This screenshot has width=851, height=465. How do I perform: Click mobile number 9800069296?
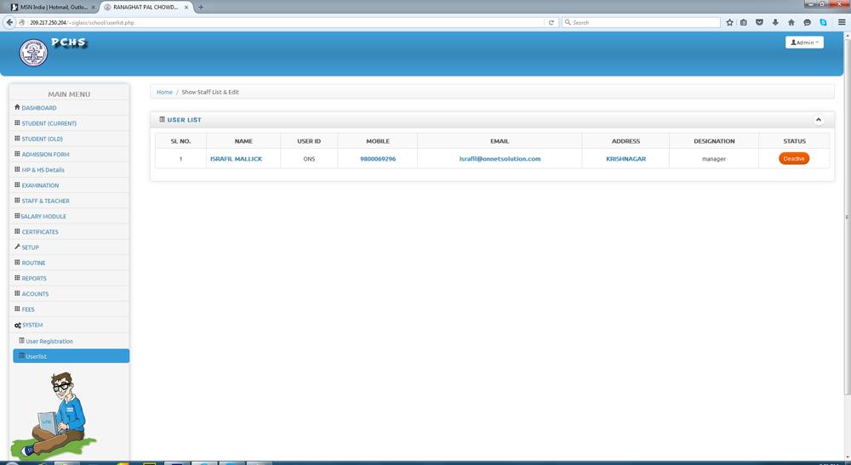click(x=378, y=159)
